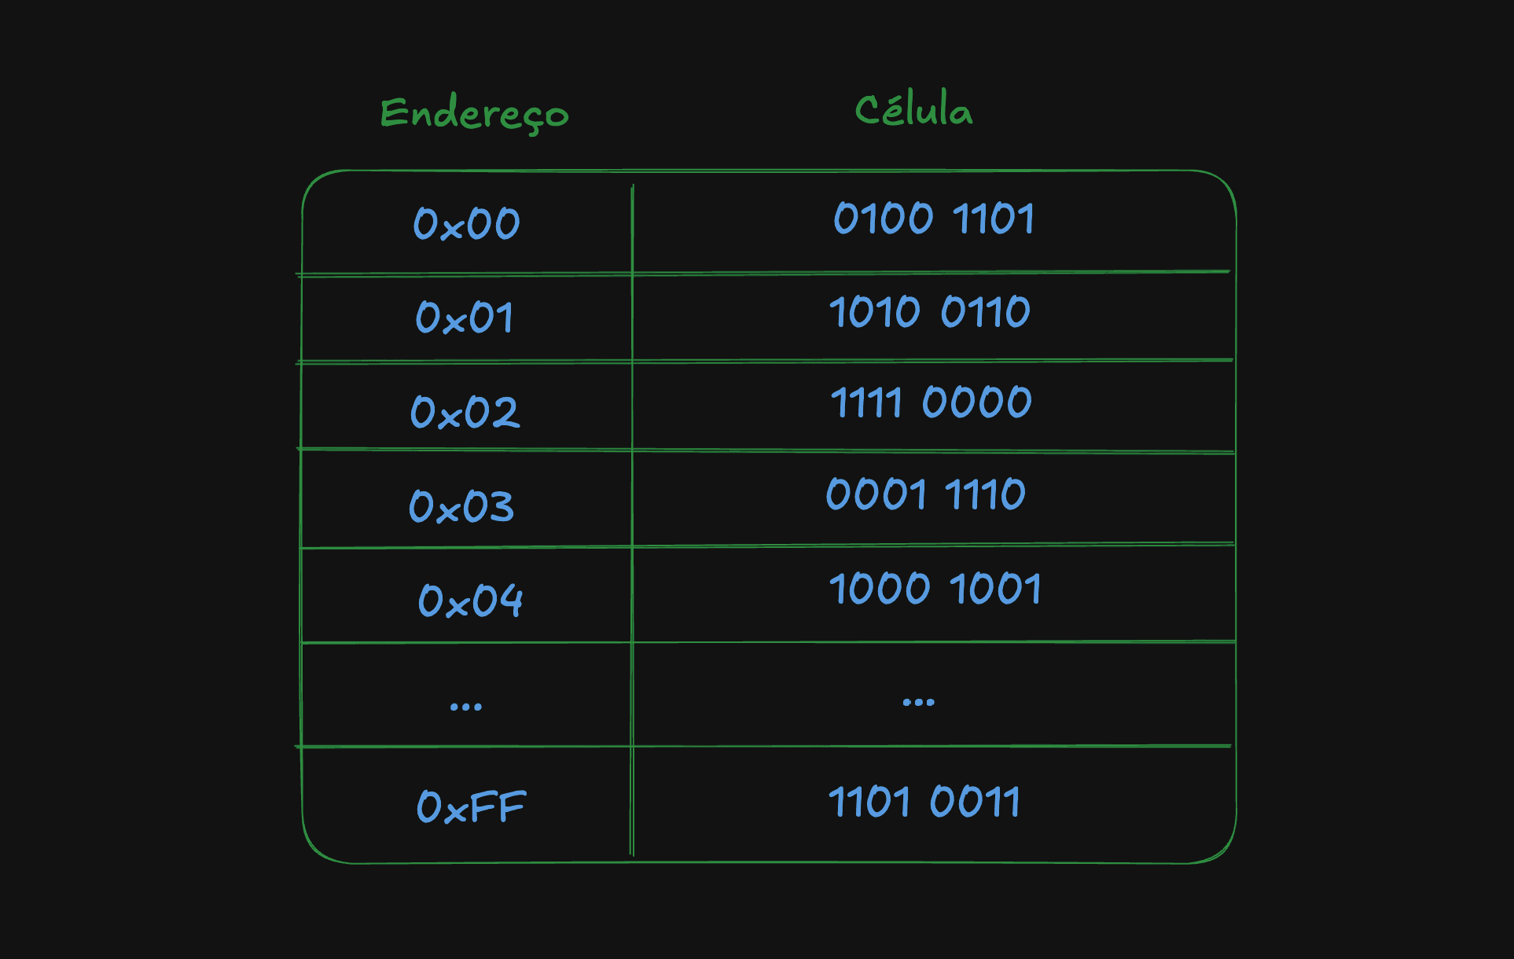
Task: Select address 0x03 cell
Action: tap(461, 506)
